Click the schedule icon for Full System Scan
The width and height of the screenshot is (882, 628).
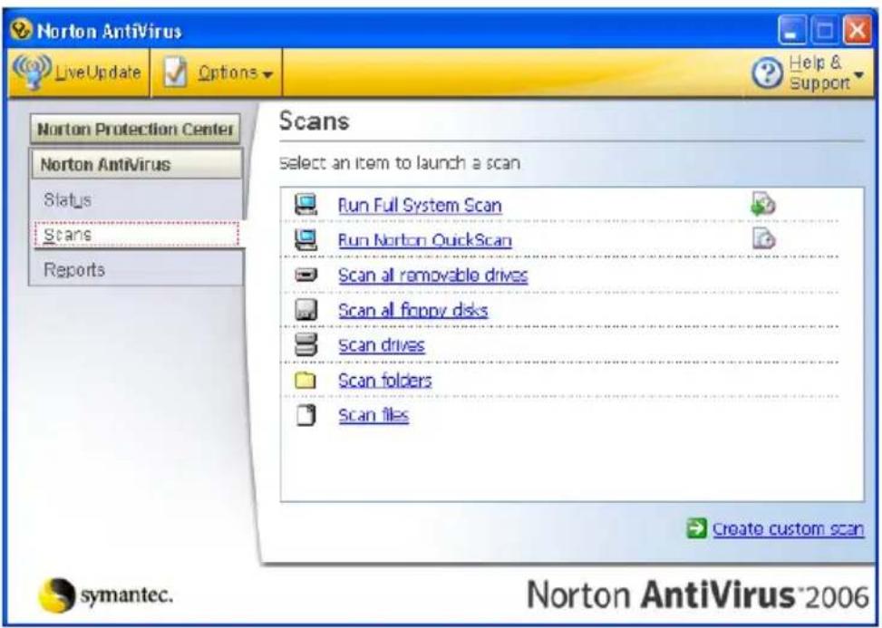point(763,204)
